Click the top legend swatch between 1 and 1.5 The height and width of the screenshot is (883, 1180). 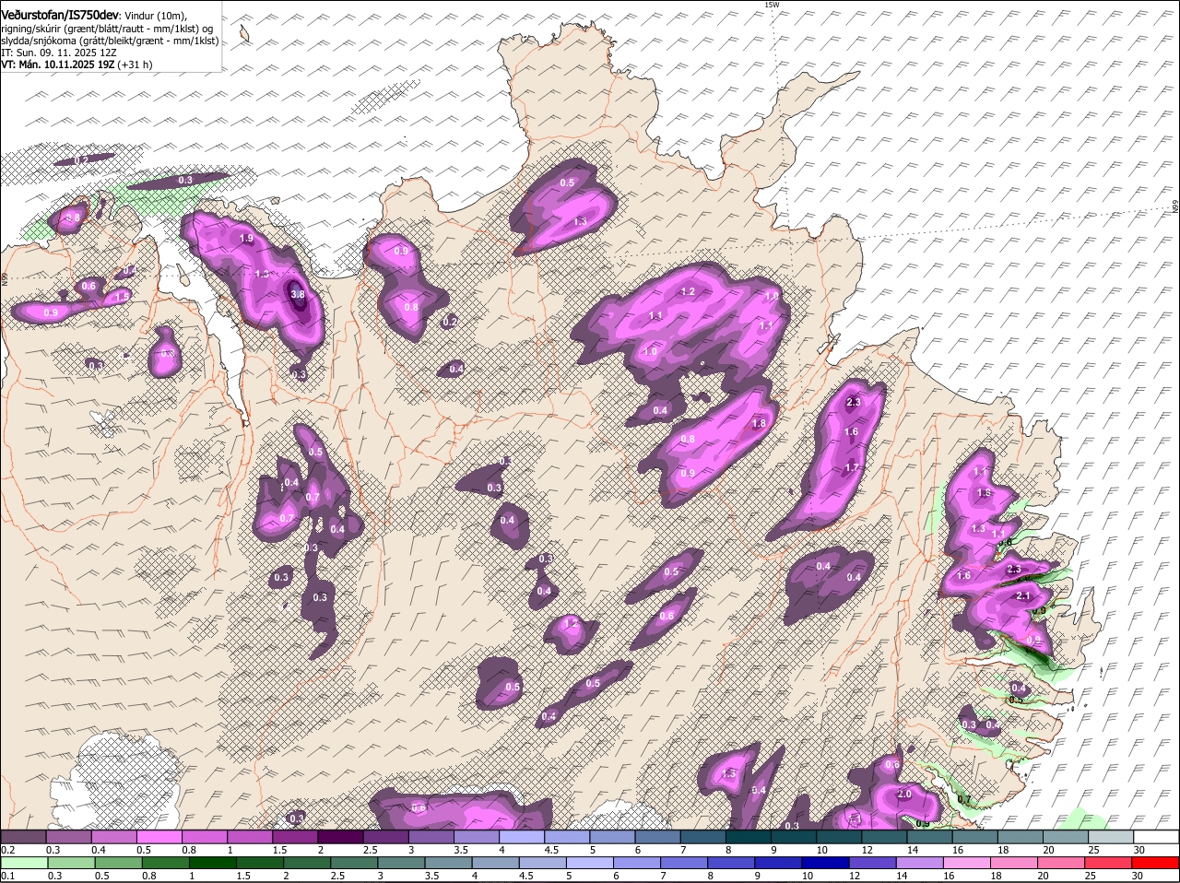point(251,836)
